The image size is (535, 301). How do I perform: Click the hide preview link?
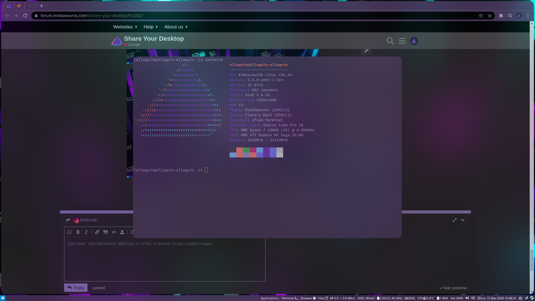coord(453,288)
